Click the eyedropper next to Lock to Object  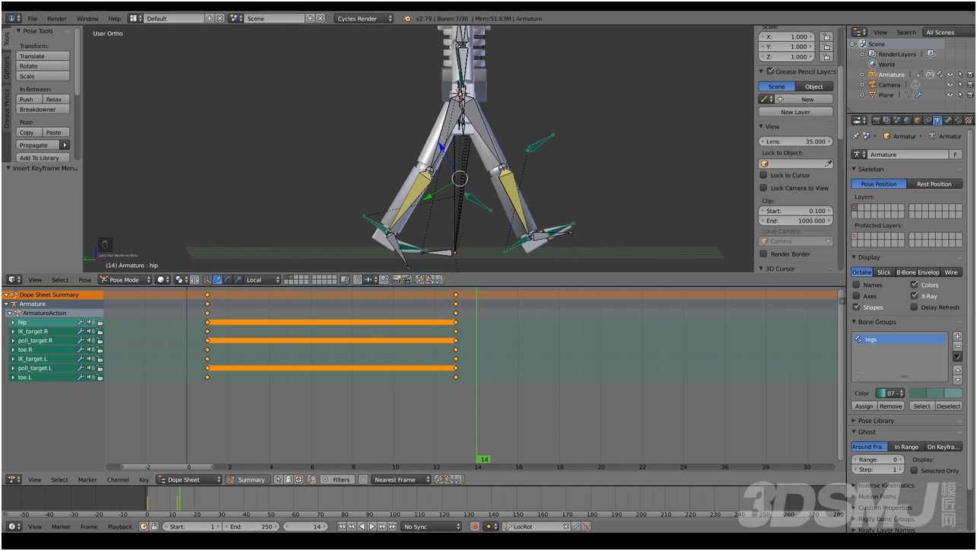pyautogui.click(x=829, y=164)
